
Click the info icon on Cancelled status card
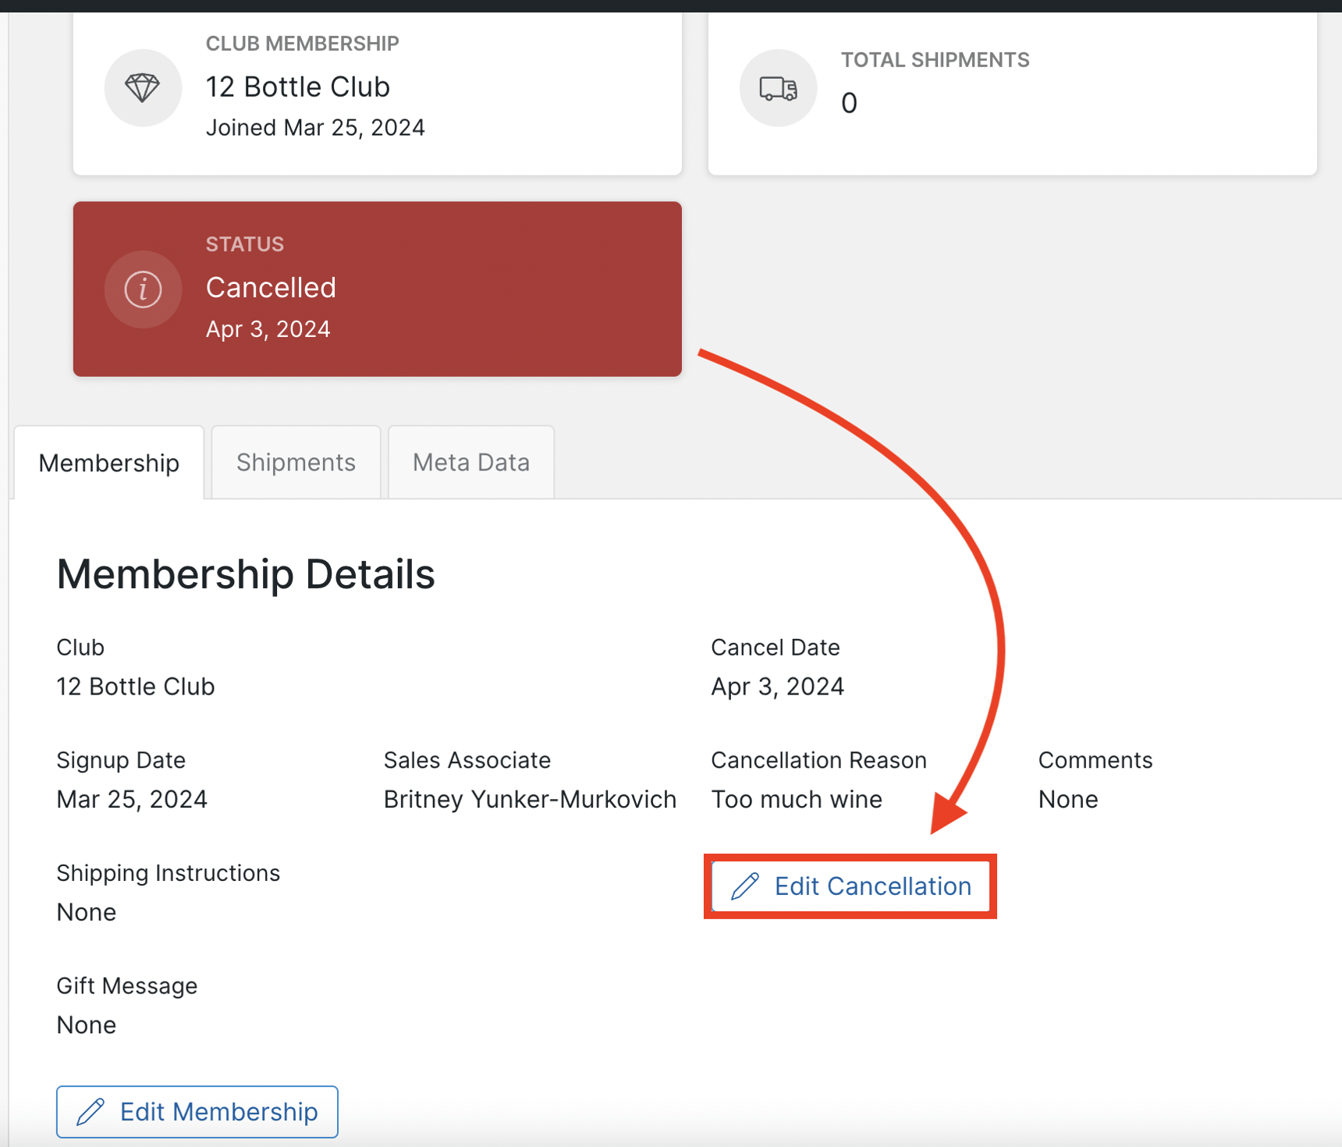[143, 289]
